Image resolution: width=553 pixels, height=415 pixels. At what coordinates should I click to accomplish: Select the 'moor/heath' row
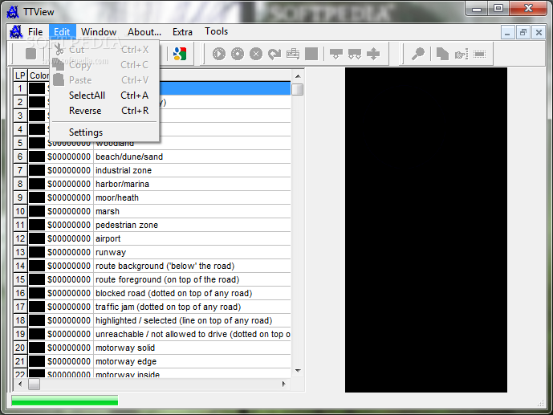[152, 197]
